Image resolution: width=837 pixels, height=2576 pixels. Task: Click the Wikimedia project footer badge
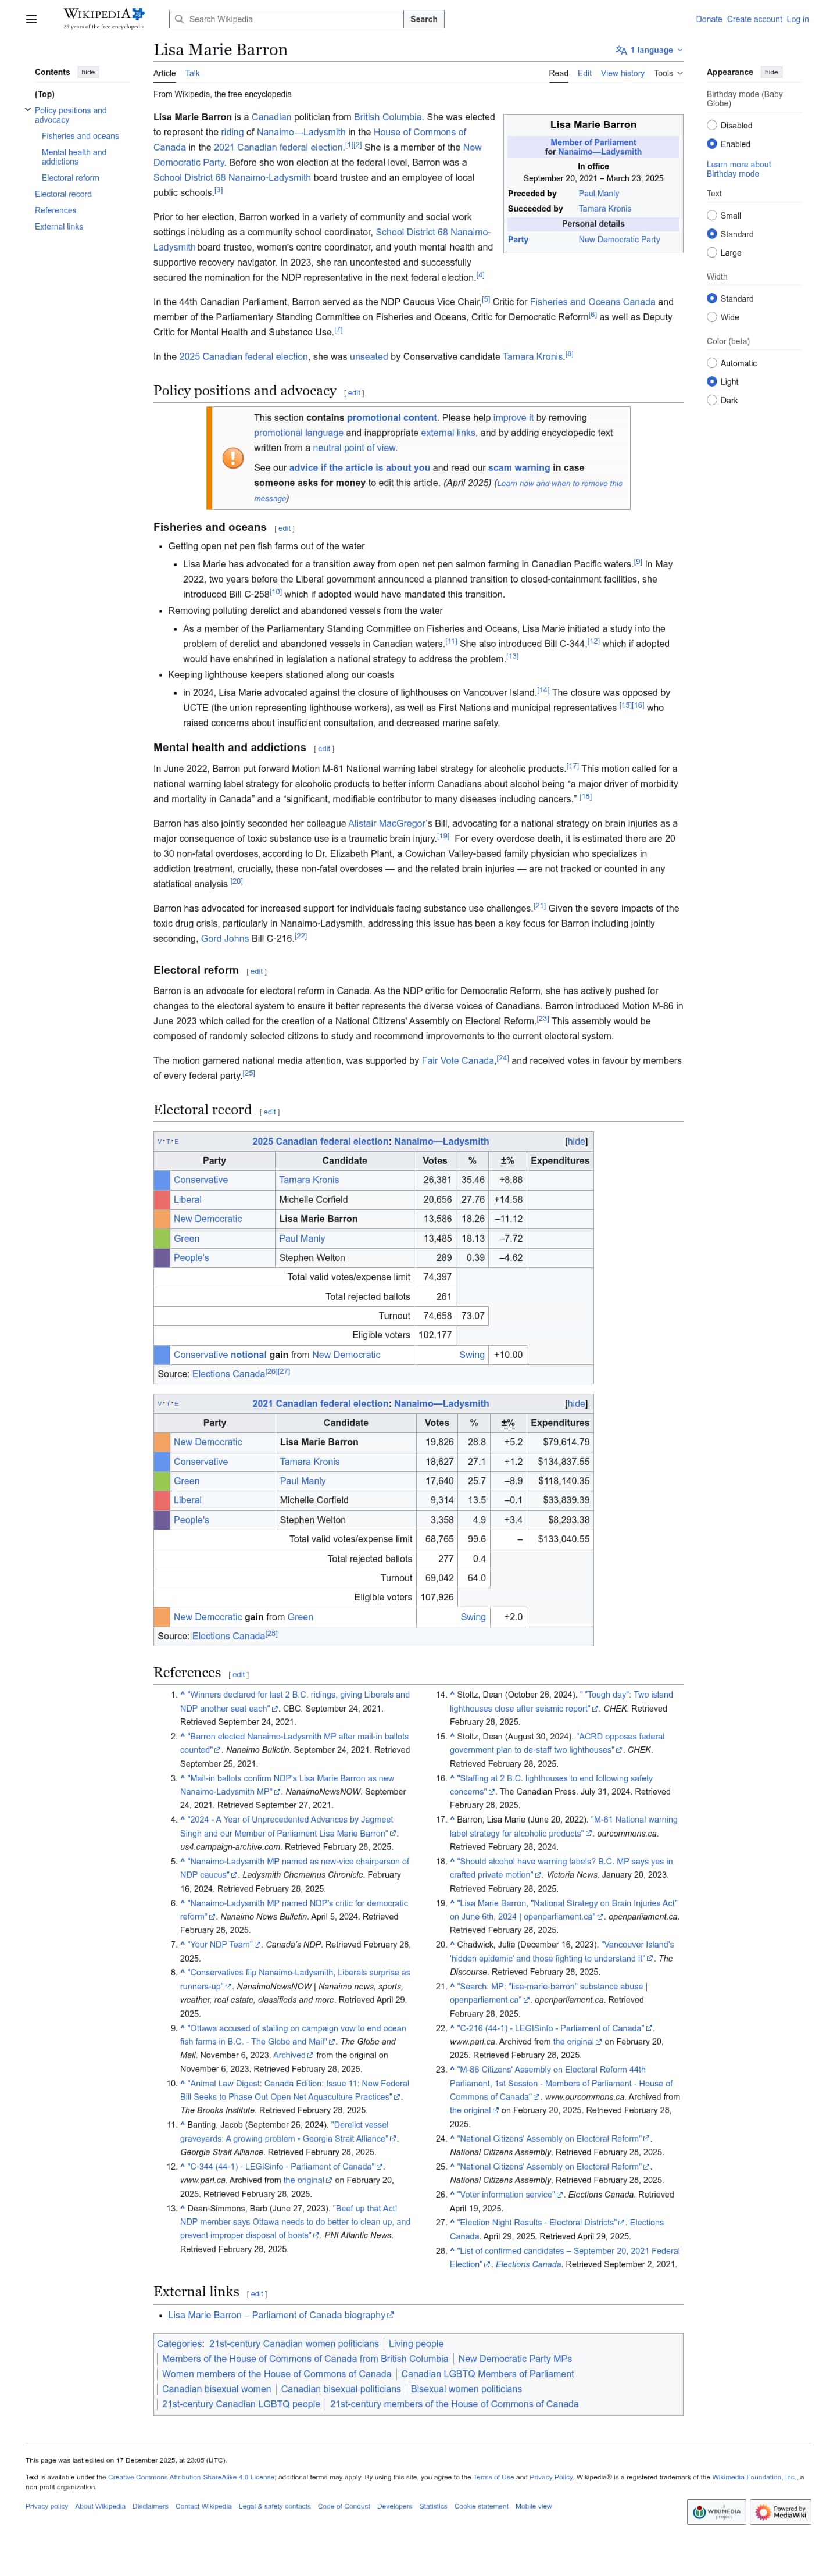pyautogui.click(x=717, y=2511)
